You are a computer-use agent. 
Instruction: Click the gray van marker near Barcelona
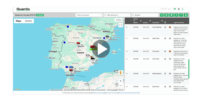[x=107, y=37]
